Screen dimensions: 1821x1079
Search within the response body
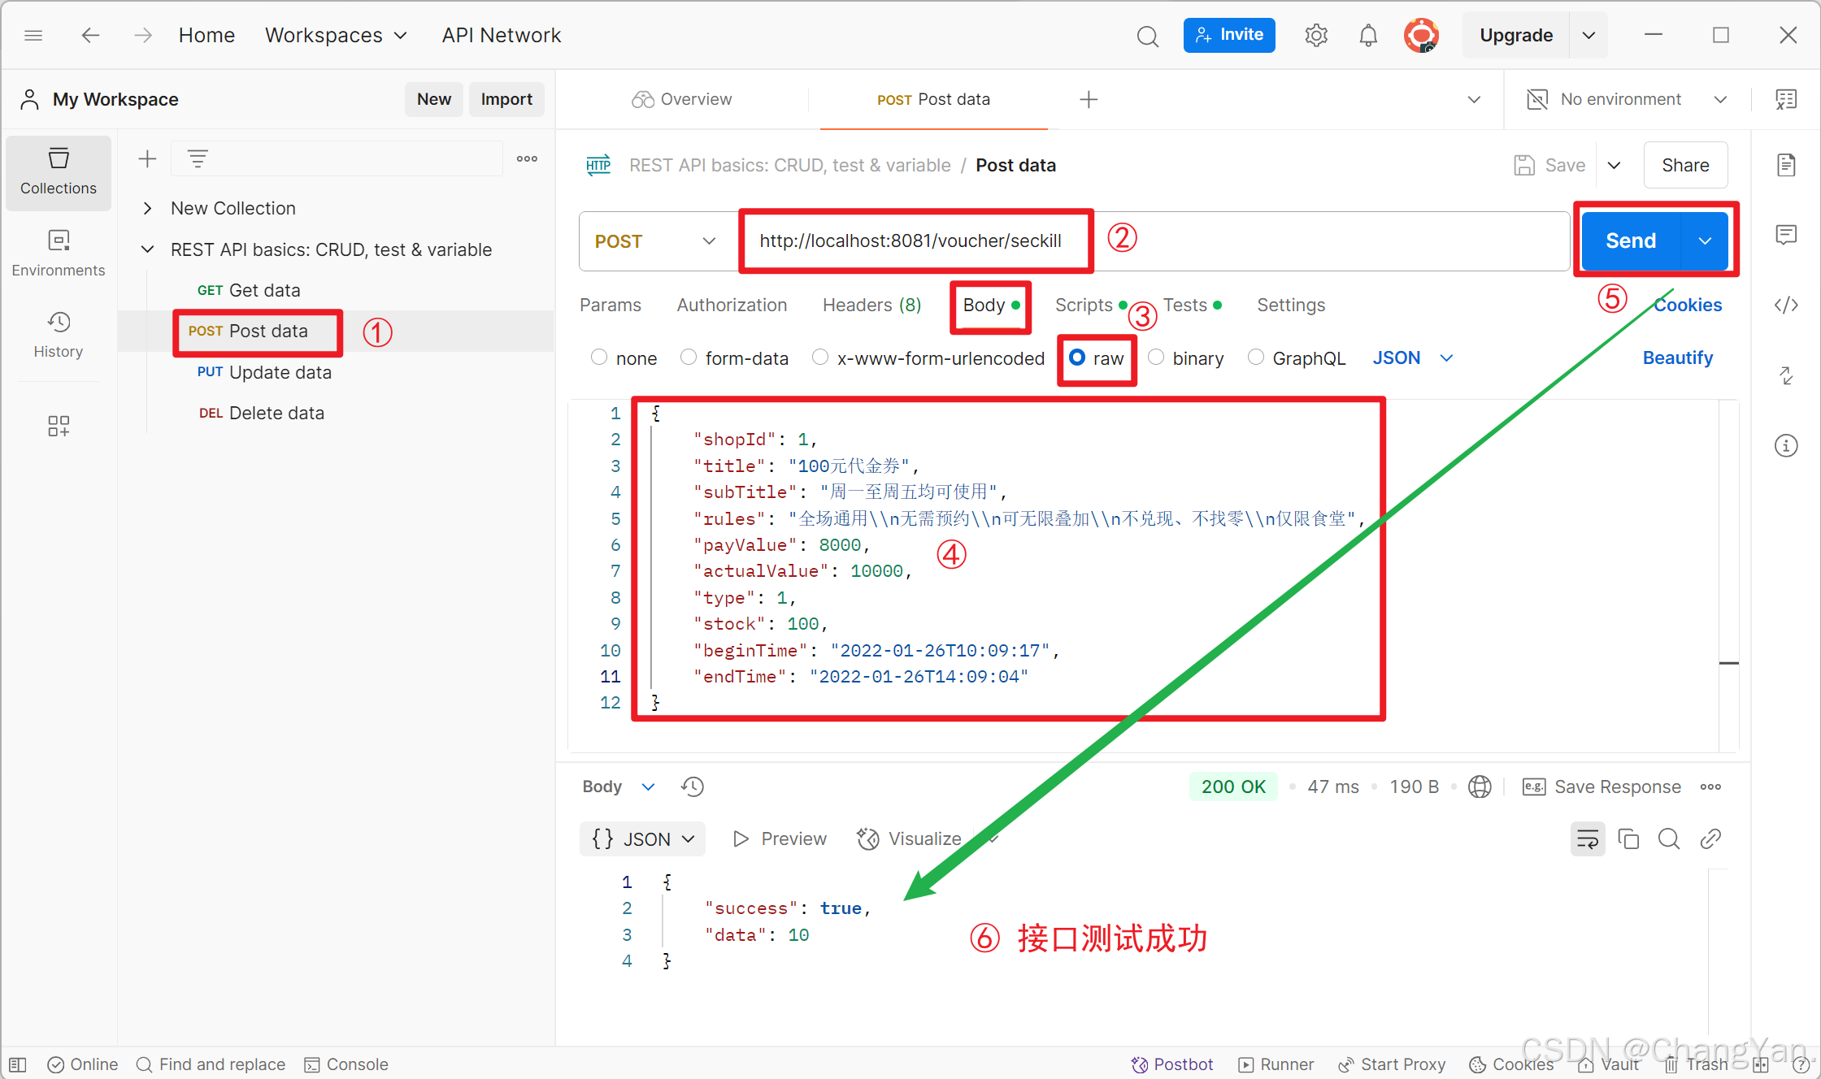(1669, 838)
